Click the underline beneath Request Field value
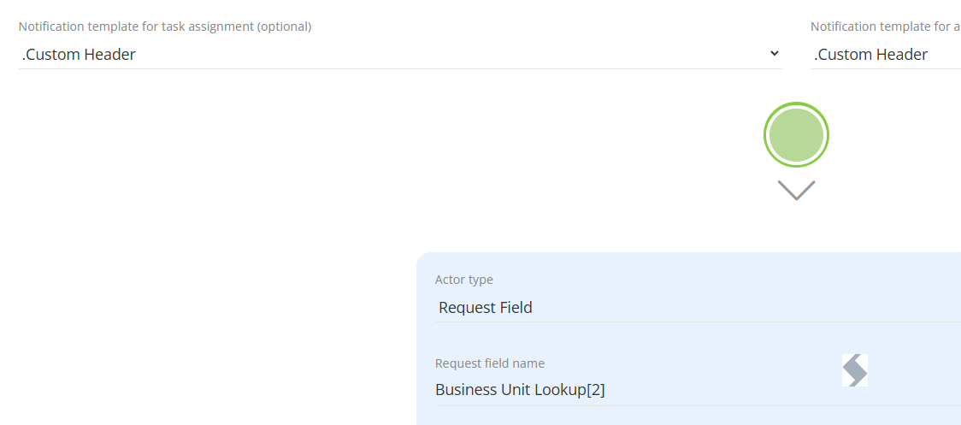 click(x=698, y=322)
